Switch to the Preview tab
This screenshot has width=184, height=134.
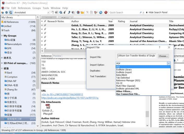click(57, 56)
